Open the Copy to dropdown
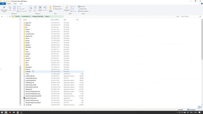The height and width of the screenshot is (114, 203). pyautogui.click(x=35, y=9)
